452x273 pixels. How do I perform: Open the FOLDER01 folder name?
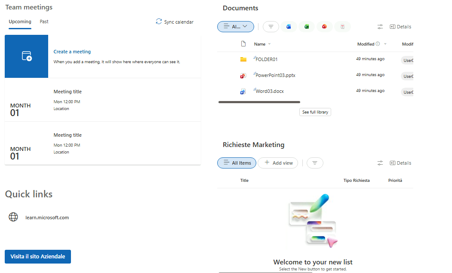(x=266, y=59)
